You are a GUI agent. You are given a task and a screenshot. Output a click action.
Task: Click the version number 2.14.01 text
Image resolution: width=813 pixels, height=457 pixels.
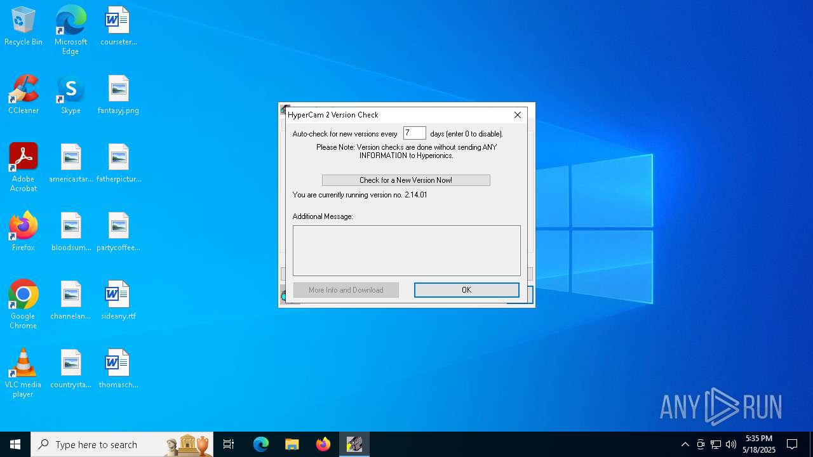point(416,195)
